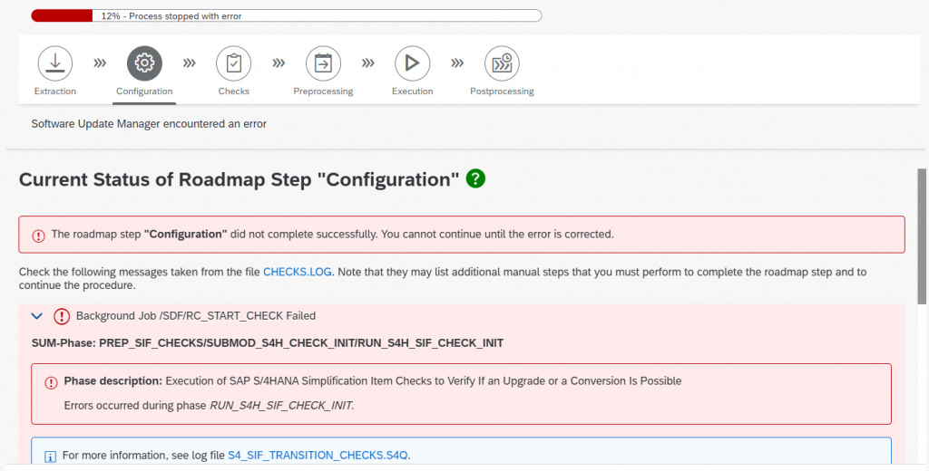Click the green help question mark icon
This screenshot has height=471, width=929.
(475, 178)
